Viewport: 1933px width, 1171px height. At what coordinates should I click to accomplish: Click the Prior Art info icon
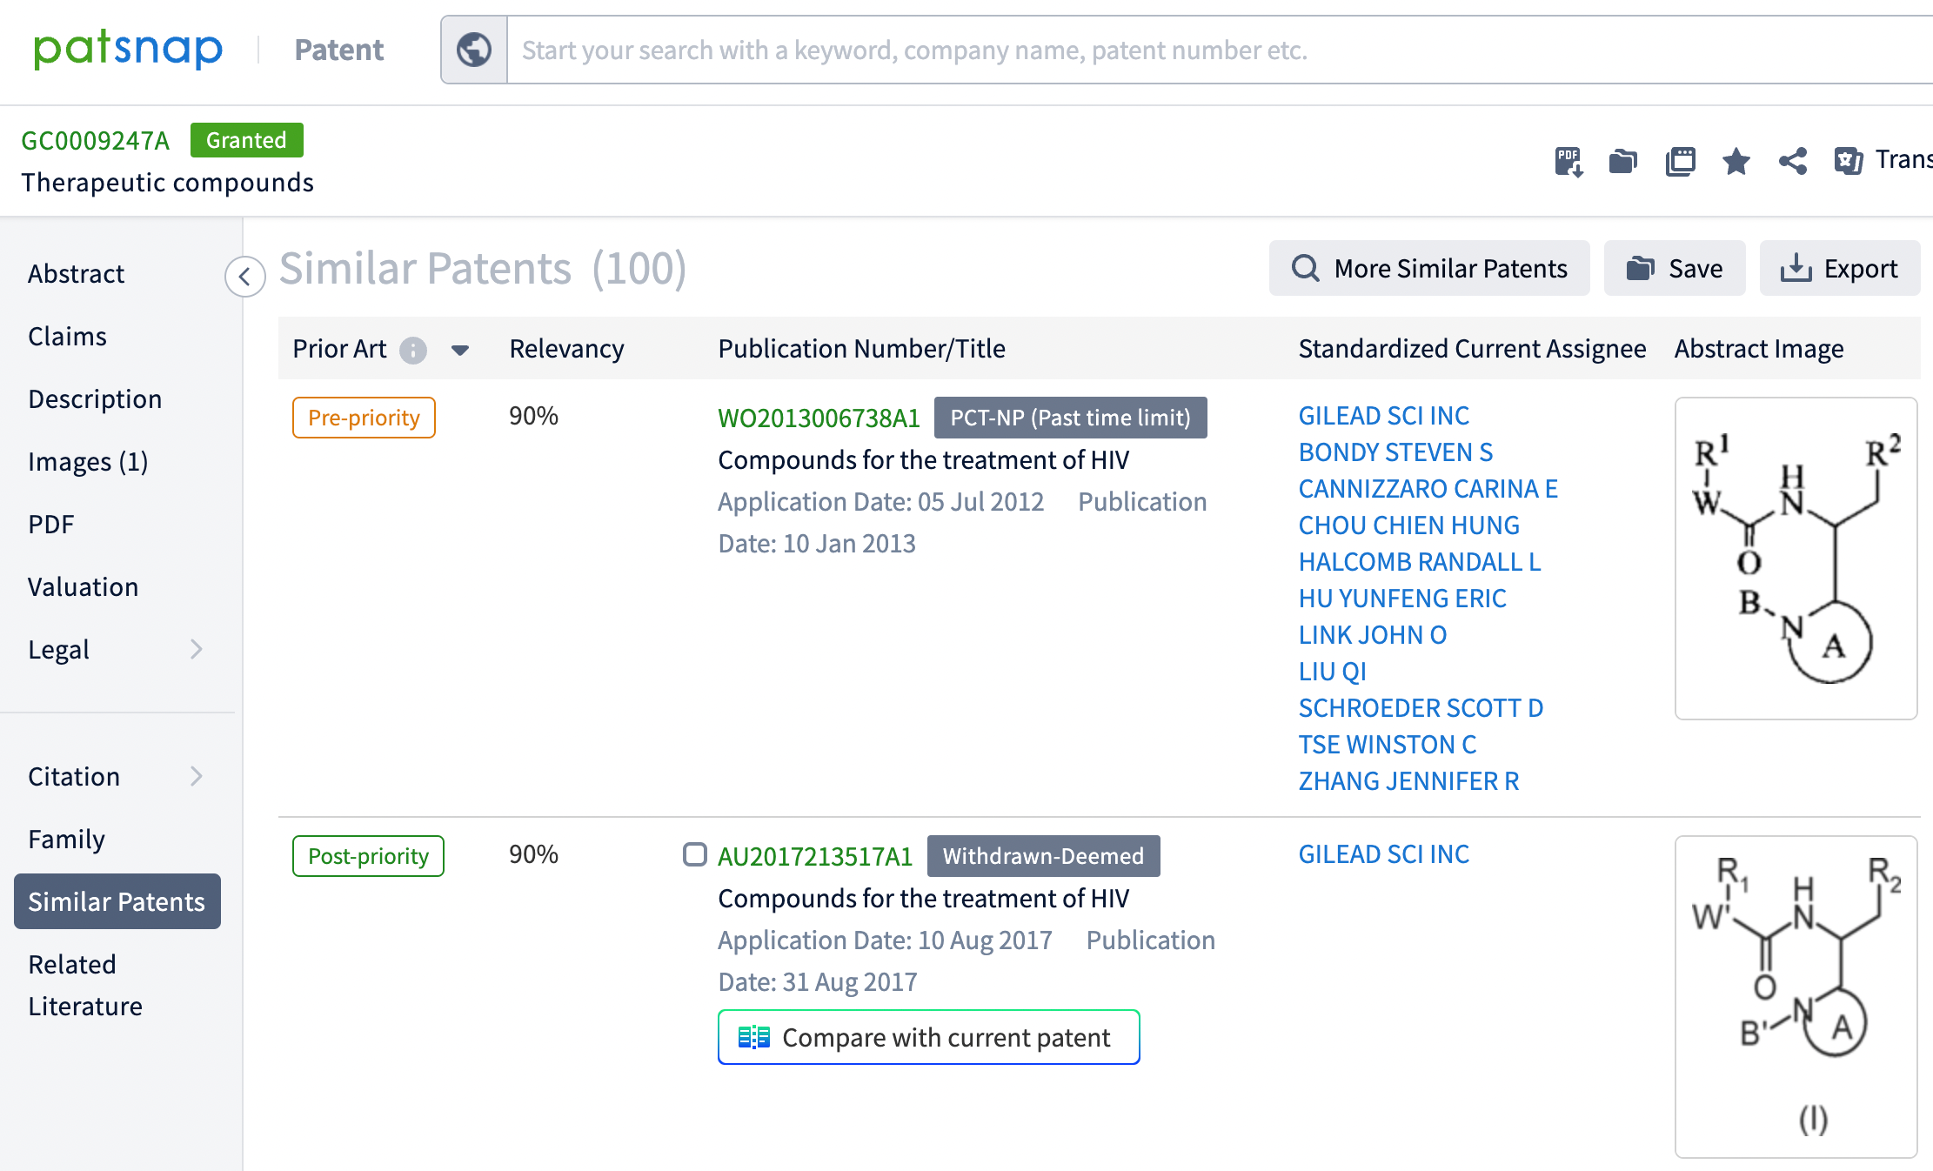click(413, 350)
